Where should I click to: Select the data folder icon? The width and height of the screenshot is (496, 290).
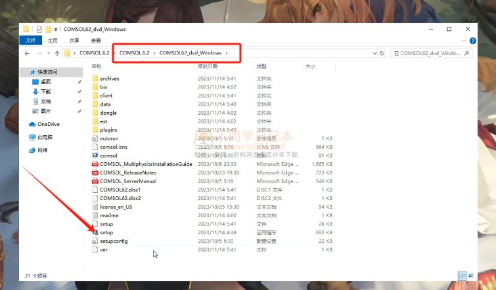[x=95, y=104]
